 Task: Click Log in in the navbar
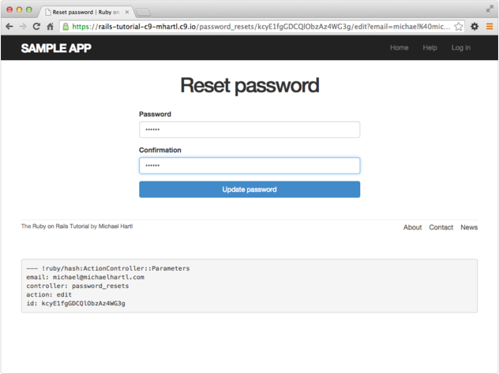[460, 48]
